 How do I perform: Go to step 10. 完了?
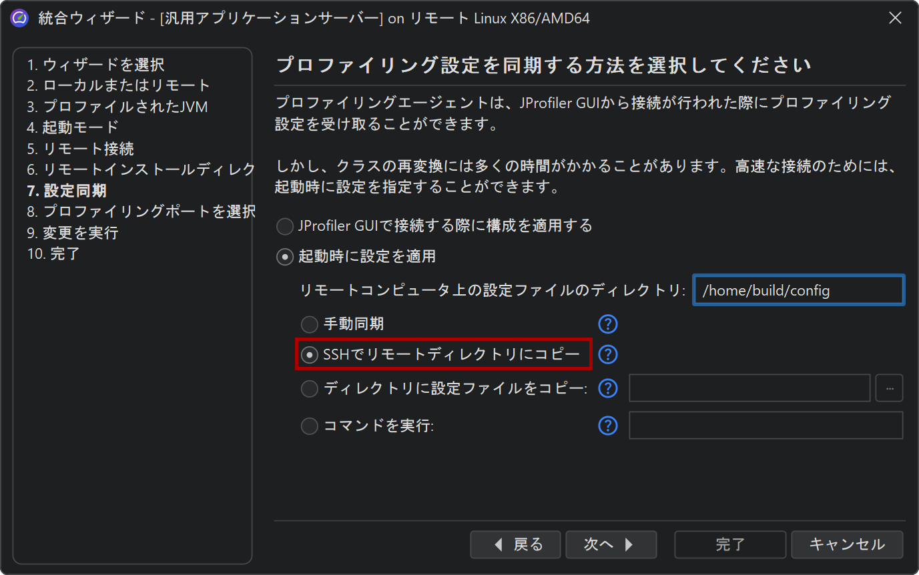click(x=53, y=253)
